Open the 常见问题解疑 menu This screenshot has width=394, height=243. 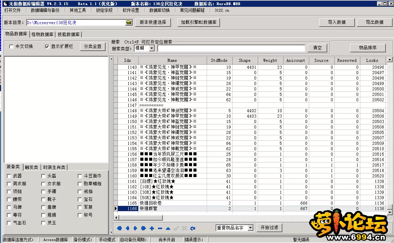192,10
